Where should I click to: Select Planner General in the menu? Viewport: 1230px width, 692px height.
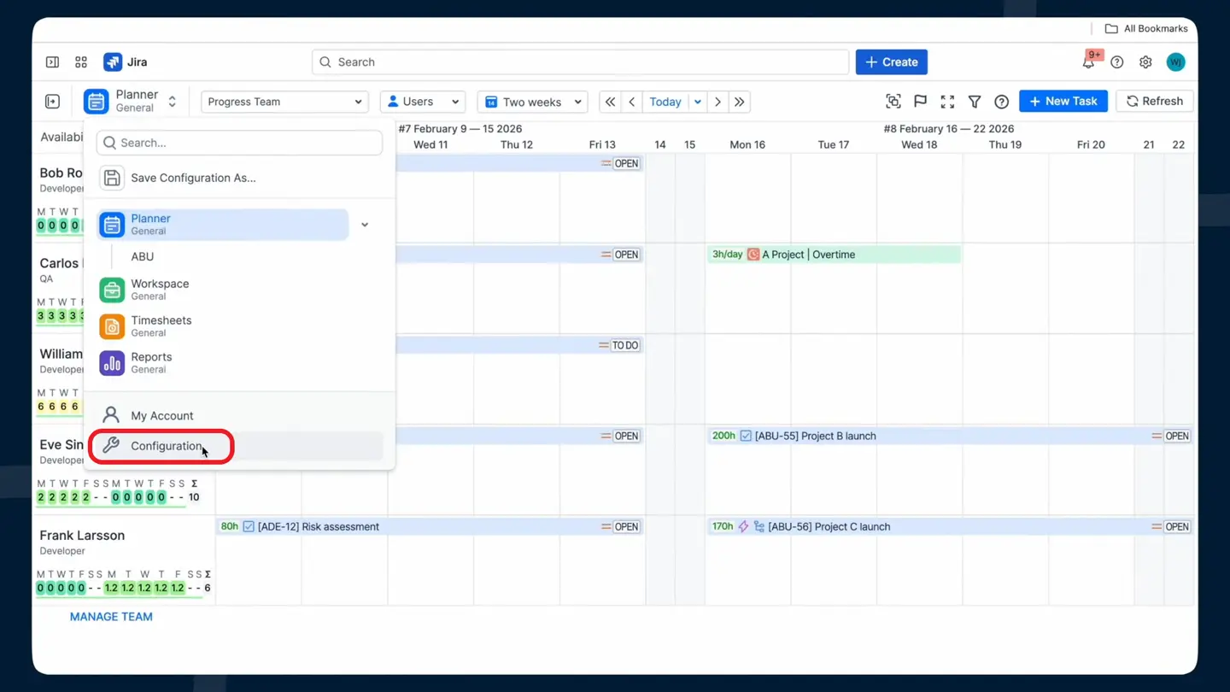click(223, 225)
